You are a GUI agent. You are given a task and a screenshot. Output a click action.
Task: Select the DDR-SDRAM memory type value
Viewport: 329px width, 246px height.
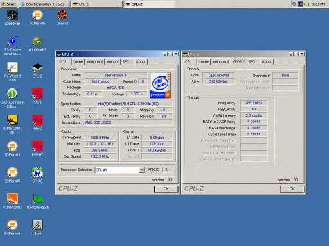coord(218,76)
